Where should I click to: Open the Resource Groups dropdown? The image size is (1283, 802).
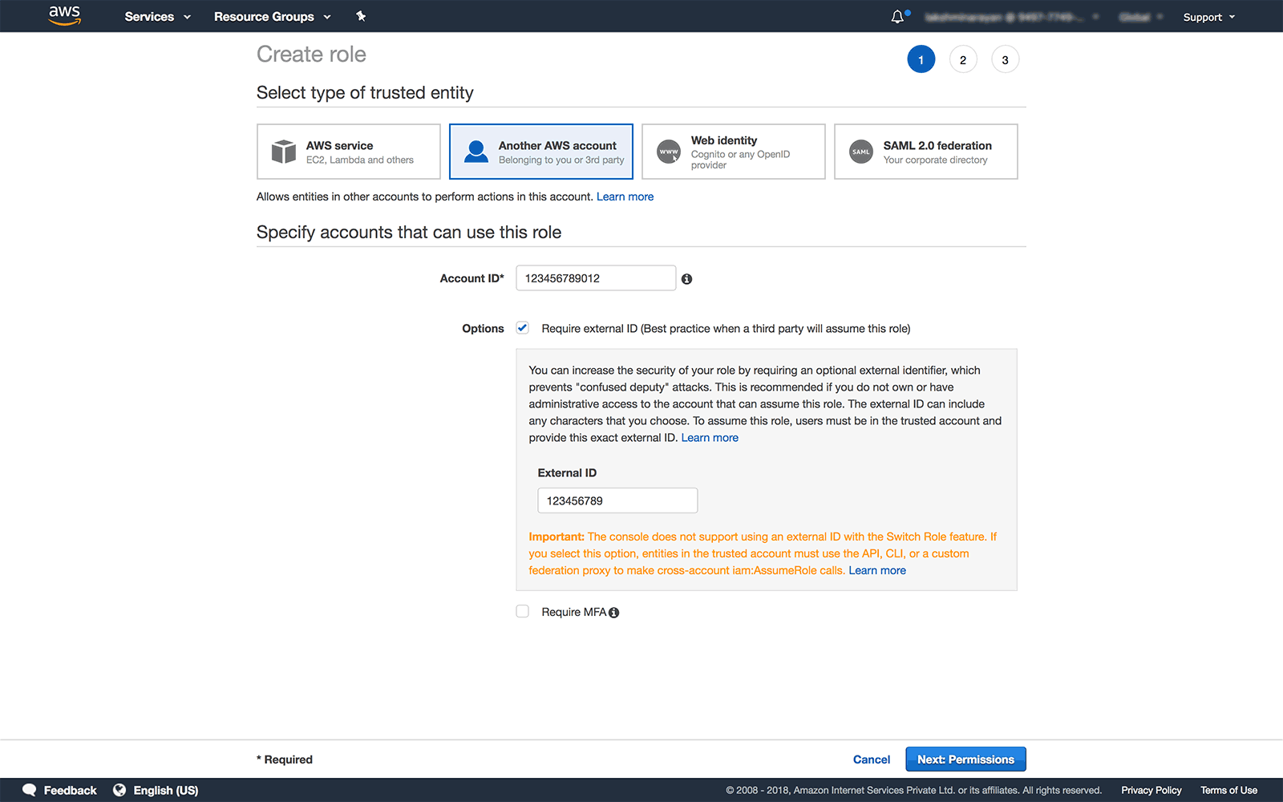pyautogui.click(x=272, y=17)
